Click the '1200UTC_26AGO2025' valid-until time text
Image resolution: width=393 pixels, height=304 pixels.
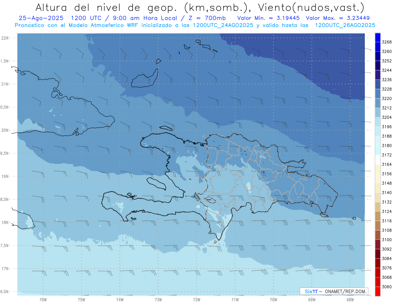[345, 25]
